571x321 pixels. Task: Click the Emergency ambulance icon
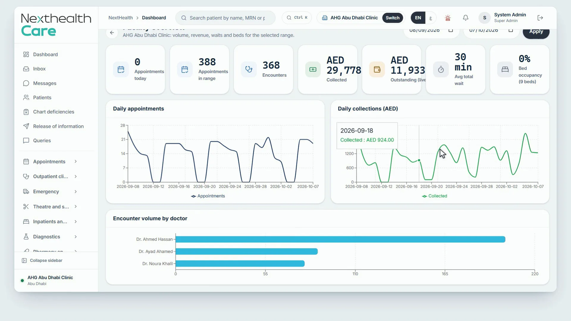(26, 191)
